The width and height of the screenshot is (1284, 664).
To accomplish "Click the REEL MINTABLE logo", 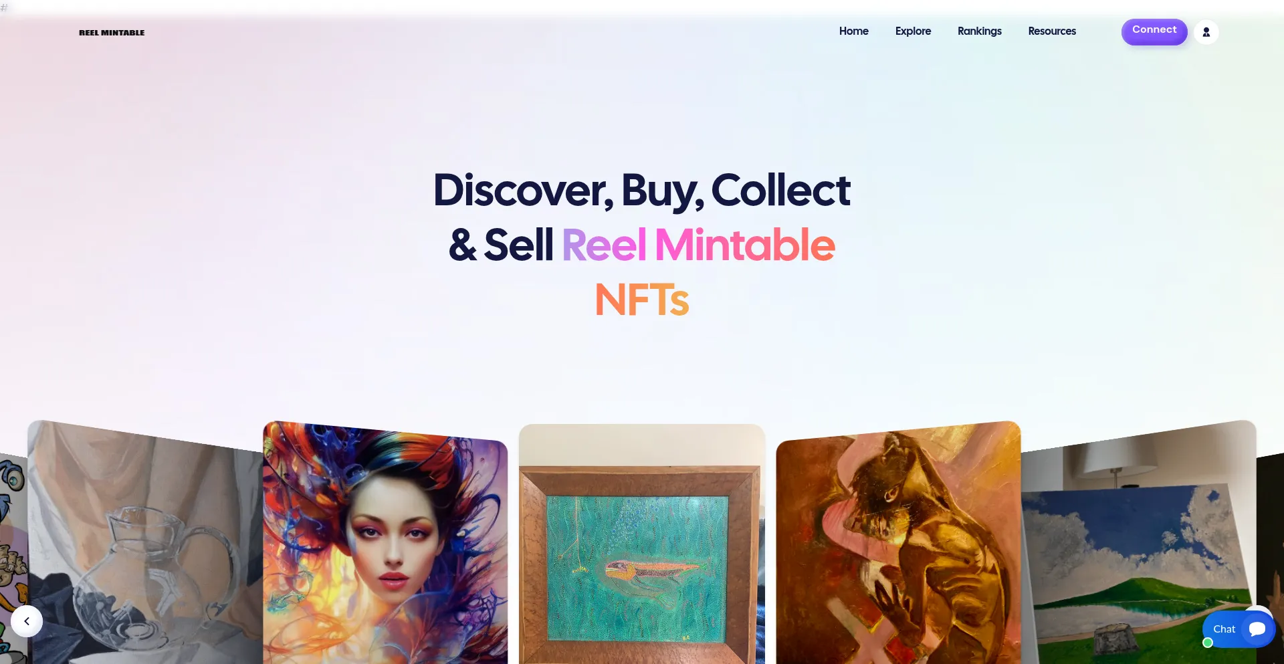I will click(x=112, y=33).
